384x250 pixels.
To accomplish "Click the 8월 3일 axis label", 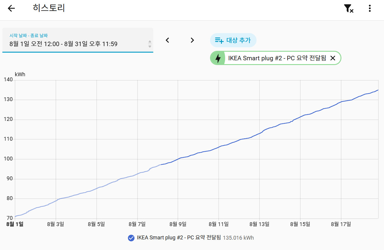I will tap(56, 224).
